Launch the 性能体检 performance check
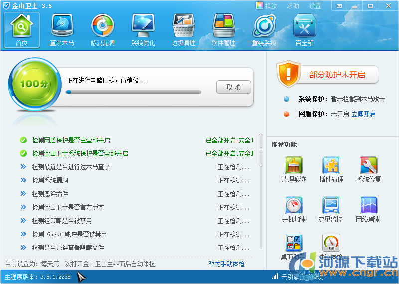 pos(331,247)
